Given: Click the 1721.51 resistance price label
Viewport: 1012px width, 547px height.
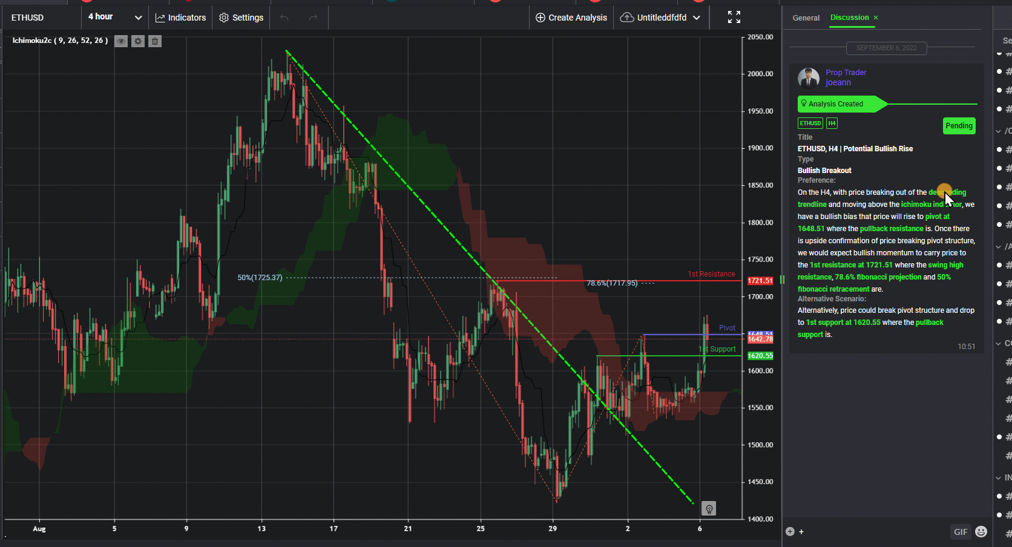Looking at the screenshot, I should point(760,281).
